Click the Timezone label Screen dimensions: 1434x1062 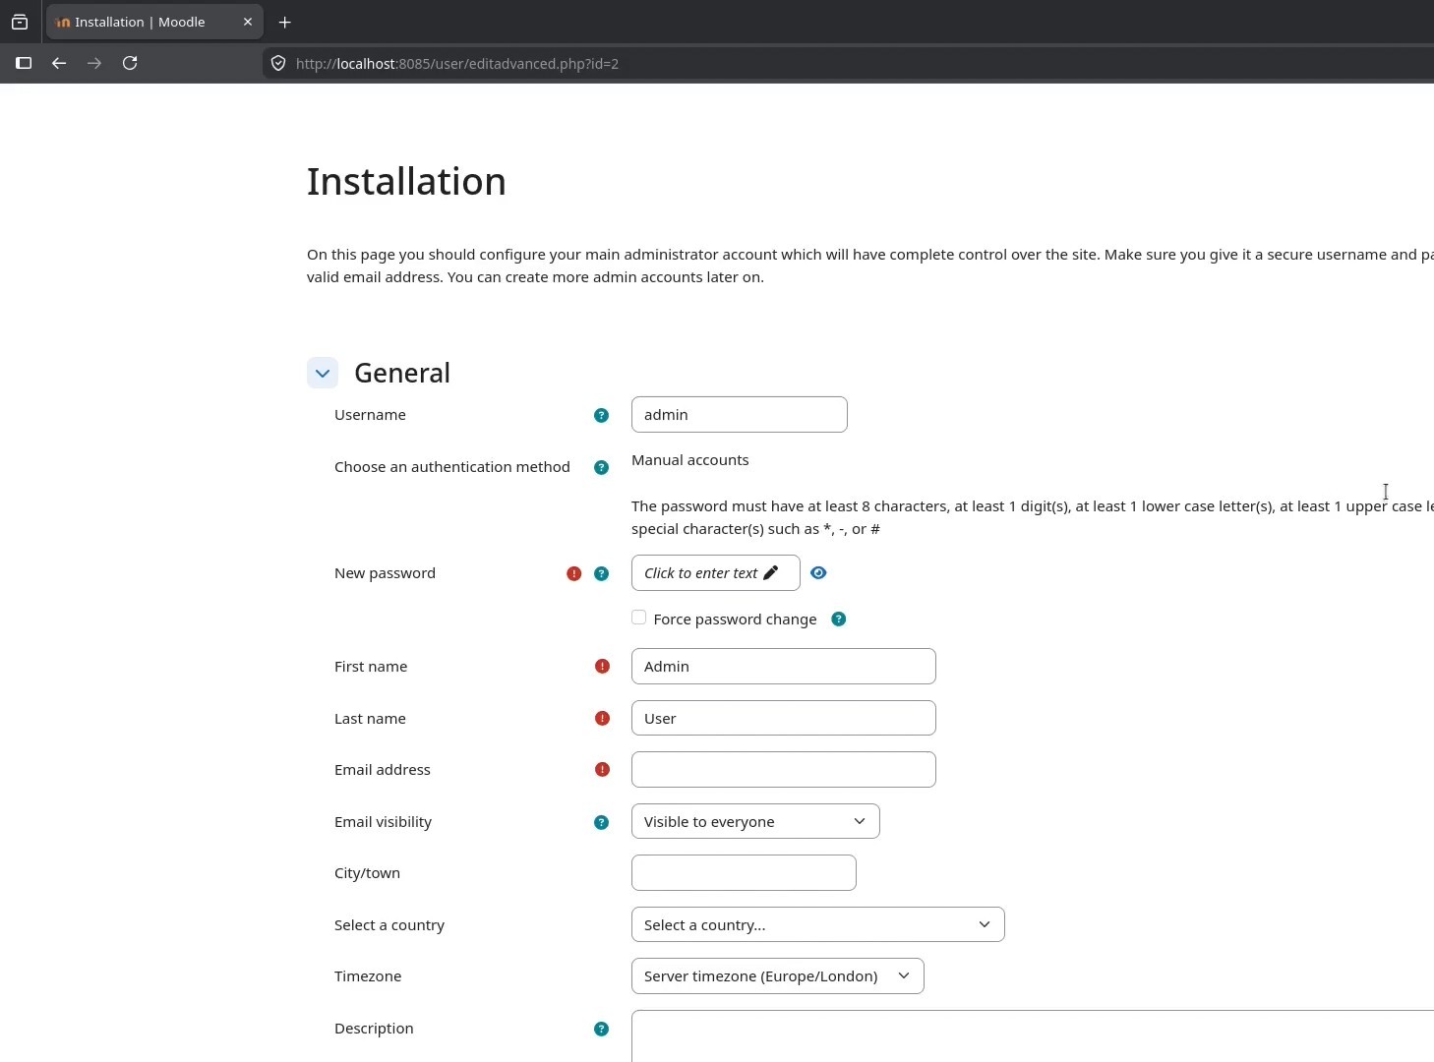coord(368,976)
